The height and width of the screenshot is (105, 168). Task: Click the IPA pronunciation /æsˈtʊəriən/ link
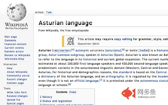(x=62, y=50)
